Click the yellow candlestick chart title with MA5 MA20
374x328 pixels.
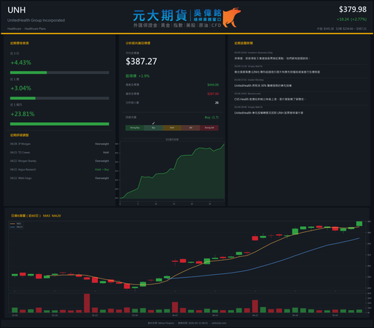36,216
